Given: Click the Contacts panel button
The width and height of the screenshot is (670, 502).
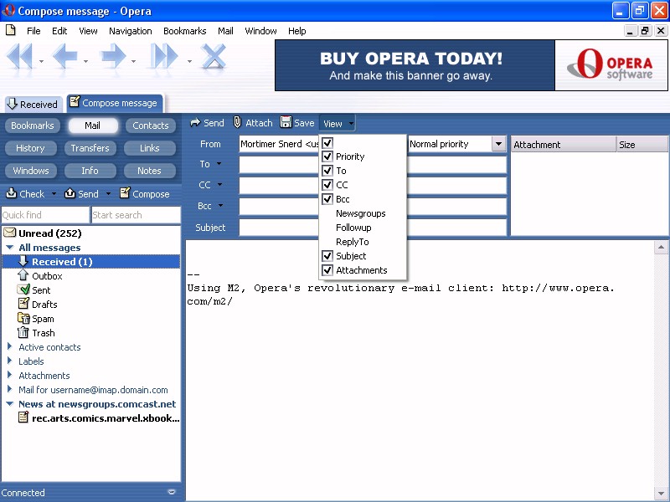Looking at the screenshot, I should [150, 125].
